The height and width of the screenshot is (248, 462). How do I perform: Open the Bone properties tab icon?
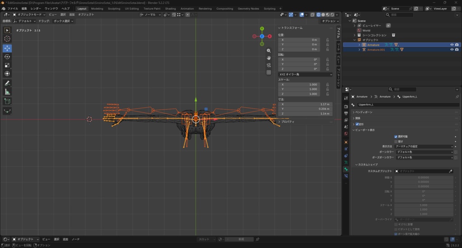coord(346,169)
